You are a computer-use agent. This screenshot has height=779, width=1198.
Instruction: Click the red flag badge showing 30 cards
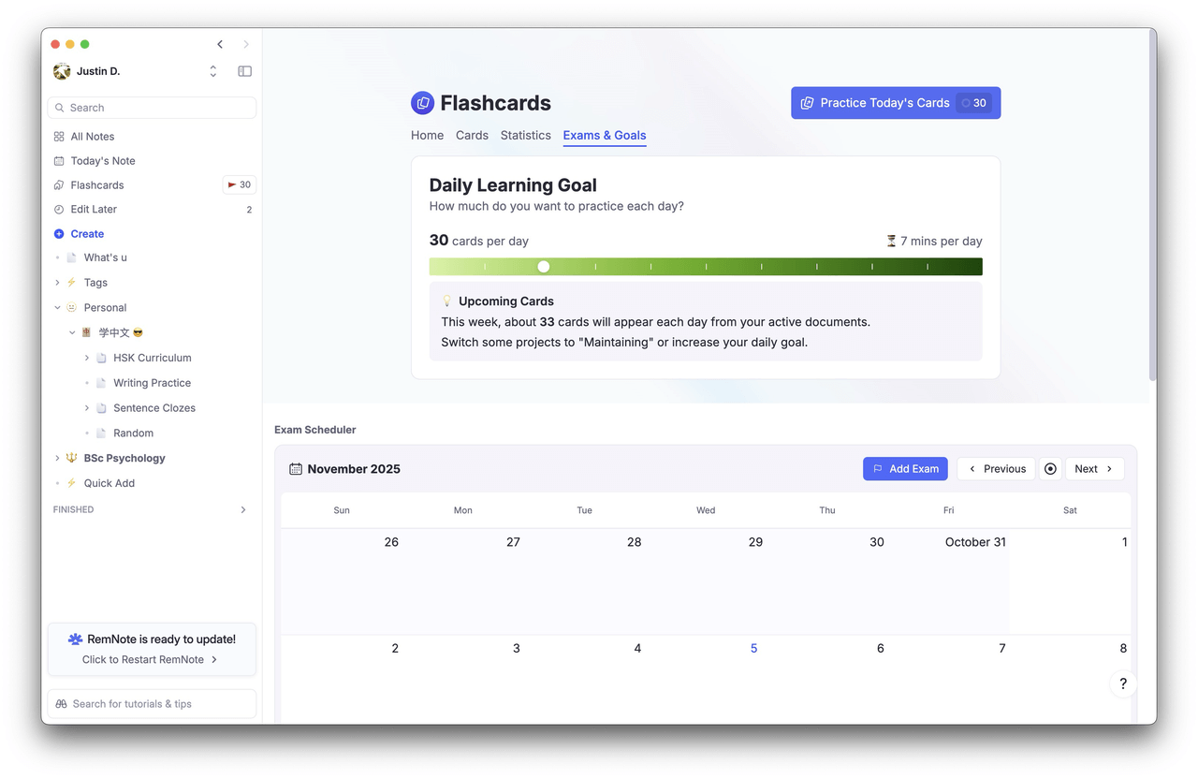point(239,184)
